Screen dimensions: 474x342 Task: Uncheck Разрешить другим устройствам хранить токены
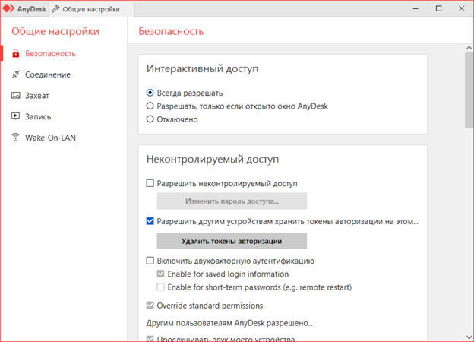150,221
